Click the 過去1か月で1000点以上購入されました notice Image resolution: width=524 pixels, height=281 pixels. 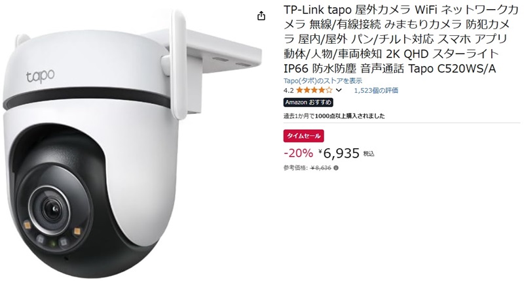[x=334, y=116]
